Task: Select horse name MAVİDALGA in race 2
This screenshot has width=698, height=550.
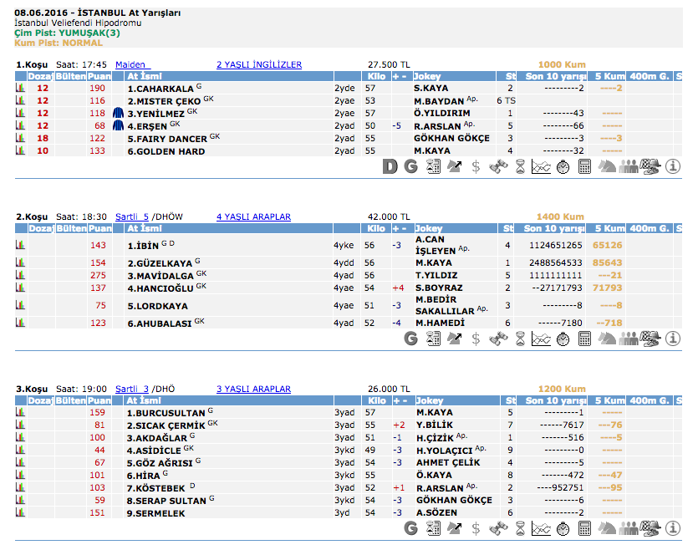Action: [159, 275]
